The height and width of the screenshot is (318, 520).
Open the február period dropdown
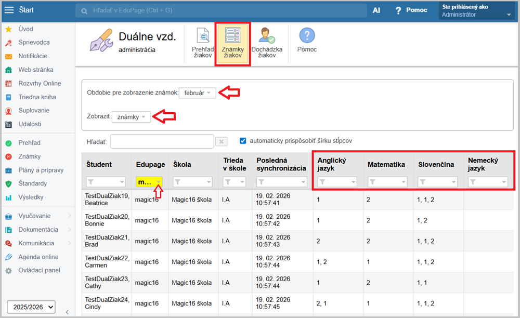(197, 93)
